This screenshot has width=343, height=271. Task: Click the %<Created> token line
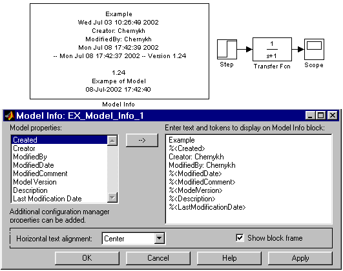[x=187, y=148]
